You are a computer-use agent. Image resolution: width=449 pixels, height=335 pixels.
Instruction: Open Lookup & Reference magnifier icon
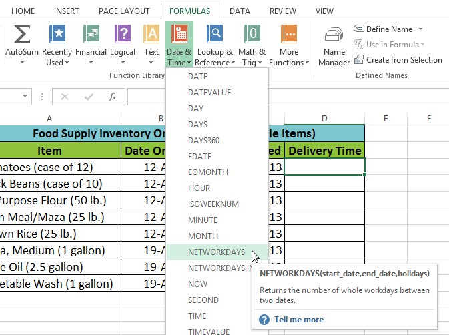[215, 34]
